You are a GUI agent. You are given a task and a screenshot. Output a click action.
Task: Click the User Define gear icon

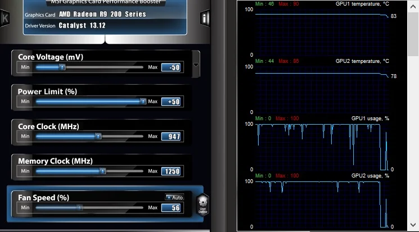203,205
